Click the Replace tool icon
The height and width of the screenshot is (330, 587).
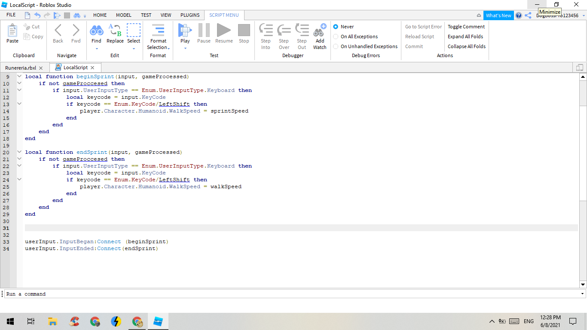(115, 31)
